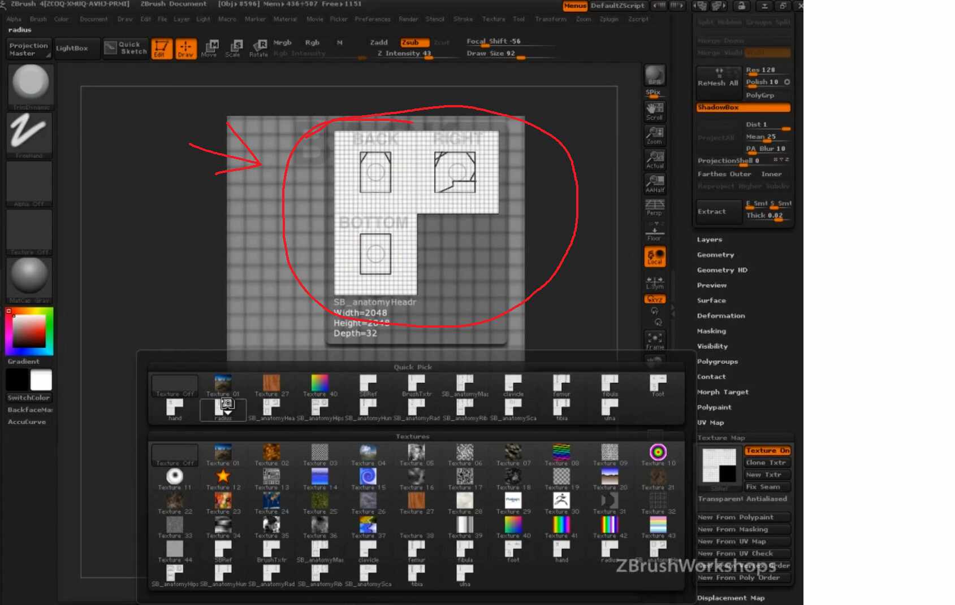Click the Zoom canvas icon
Viewport: 955px width, 605px height.
655,135
